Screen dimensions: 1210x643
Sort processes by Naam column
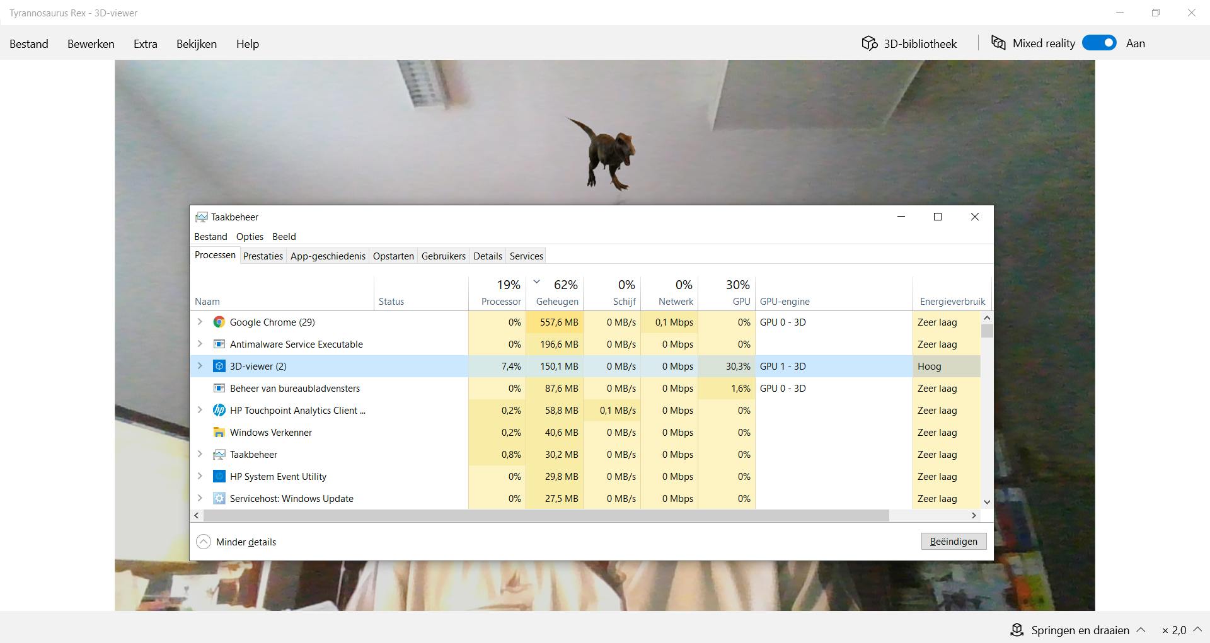(x=282, y=293)
